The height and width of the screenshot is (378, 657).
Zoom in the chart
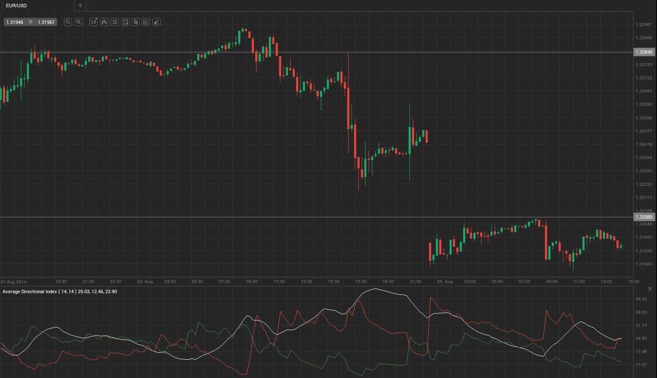click(78, 22)
